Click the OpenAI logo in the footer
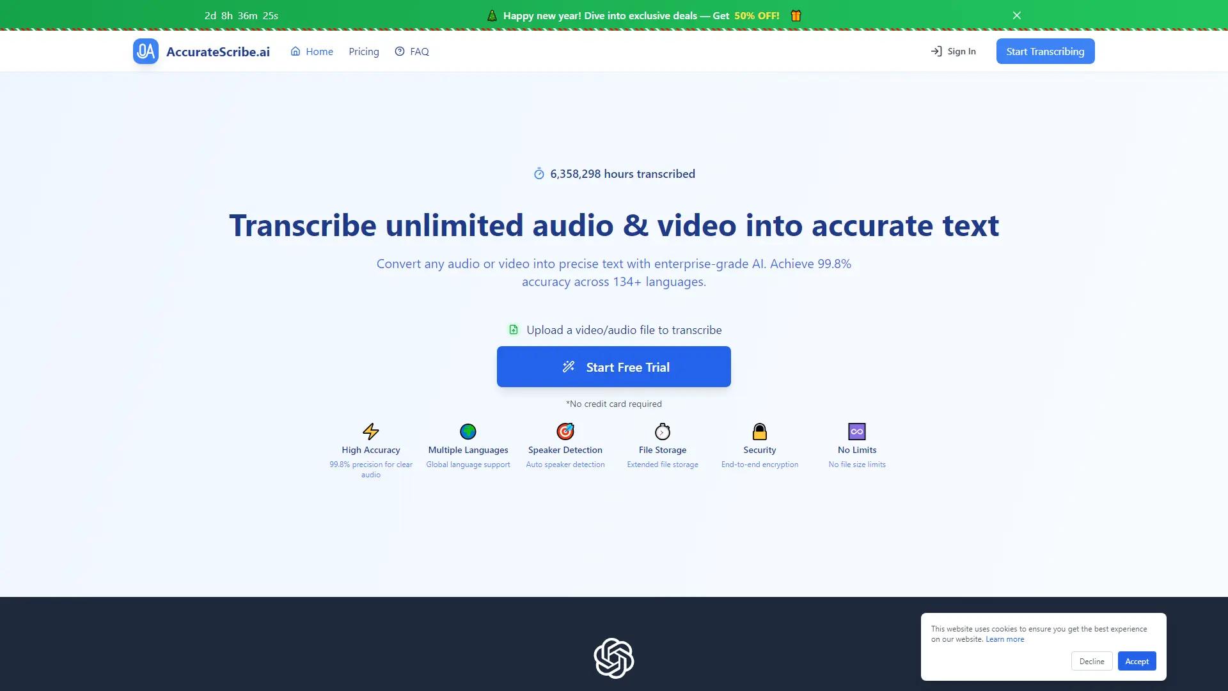1228x691 pixels. coord(613,658)
